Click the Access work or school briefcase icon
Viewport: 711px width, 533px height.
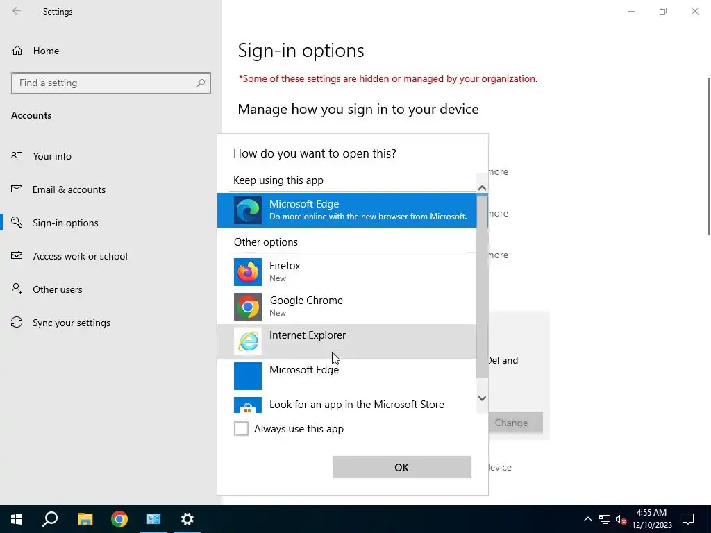point(17,255)
